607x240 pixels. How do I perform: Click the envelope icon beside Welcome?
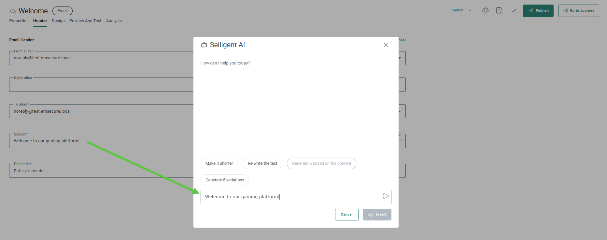[x=12, y=12]
